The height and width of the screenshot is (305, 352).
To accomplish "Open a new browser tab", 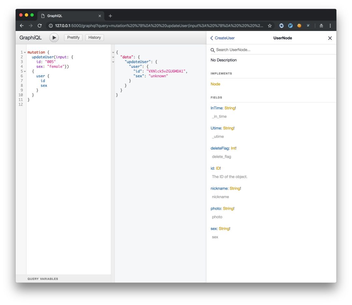I will [110, 16].
